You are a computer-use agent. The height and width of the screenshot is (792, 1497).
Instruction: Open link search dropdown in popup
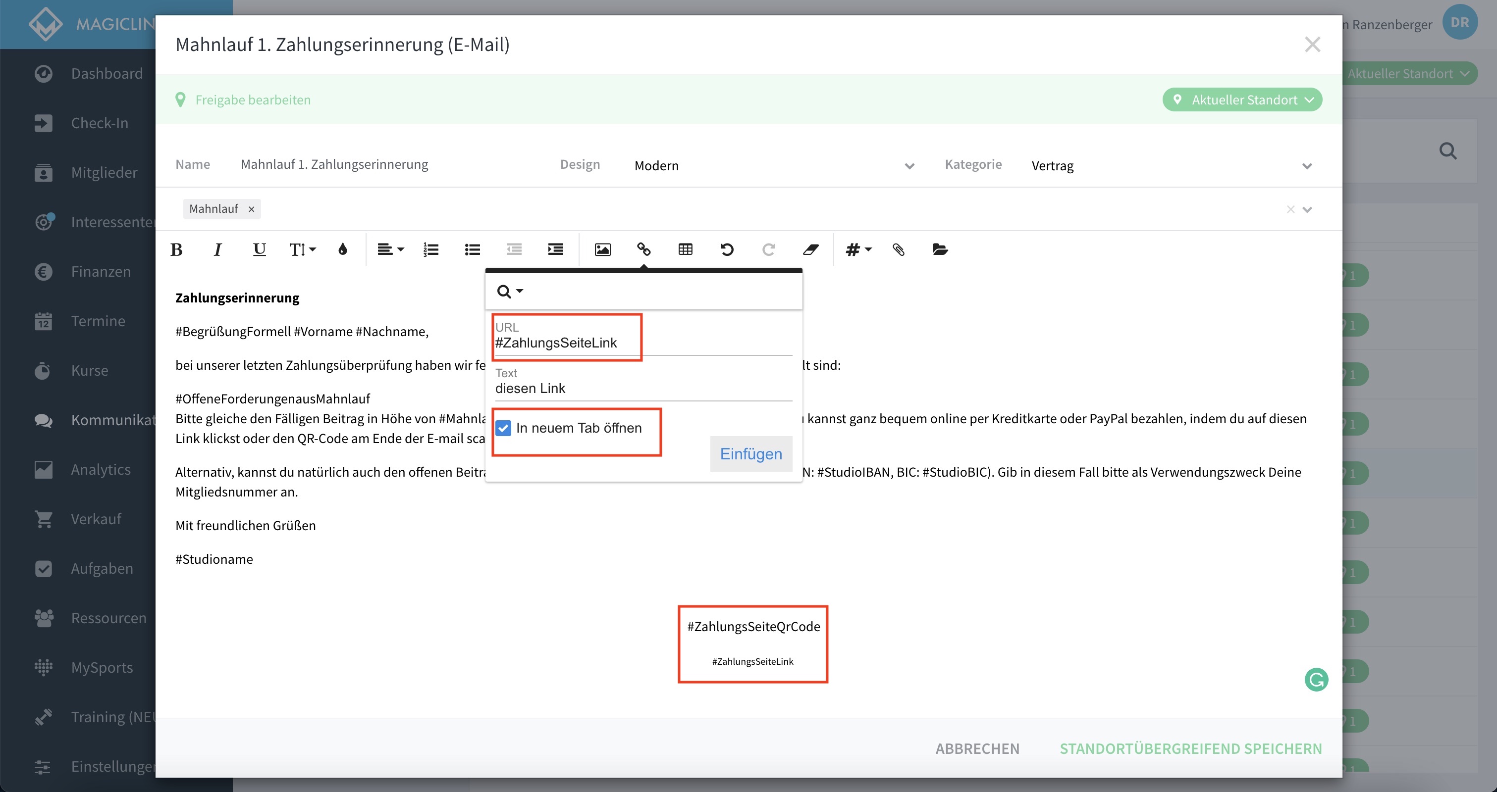click(510, 292)
